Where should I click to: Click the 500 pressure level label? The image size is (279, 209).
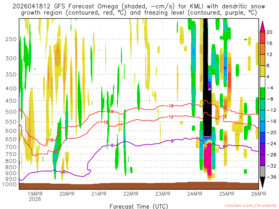(x=11, y=112)
